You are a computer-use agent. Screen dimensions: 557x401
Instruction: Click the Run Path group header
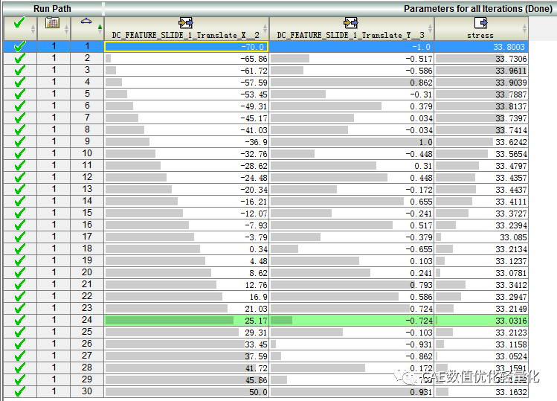click(52, 8)
